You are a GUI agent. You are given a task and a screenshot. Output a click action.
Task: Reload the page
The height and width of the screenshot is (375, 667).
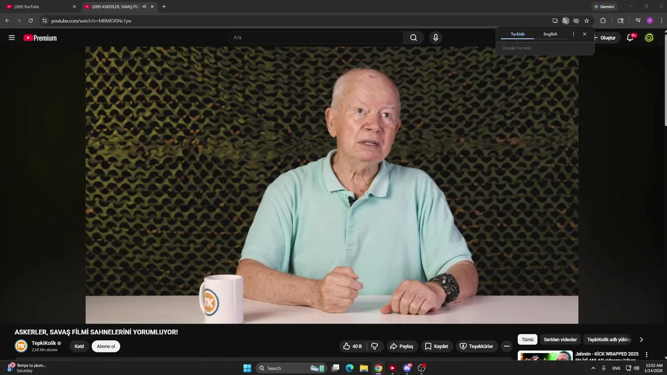tap(31, 21)
